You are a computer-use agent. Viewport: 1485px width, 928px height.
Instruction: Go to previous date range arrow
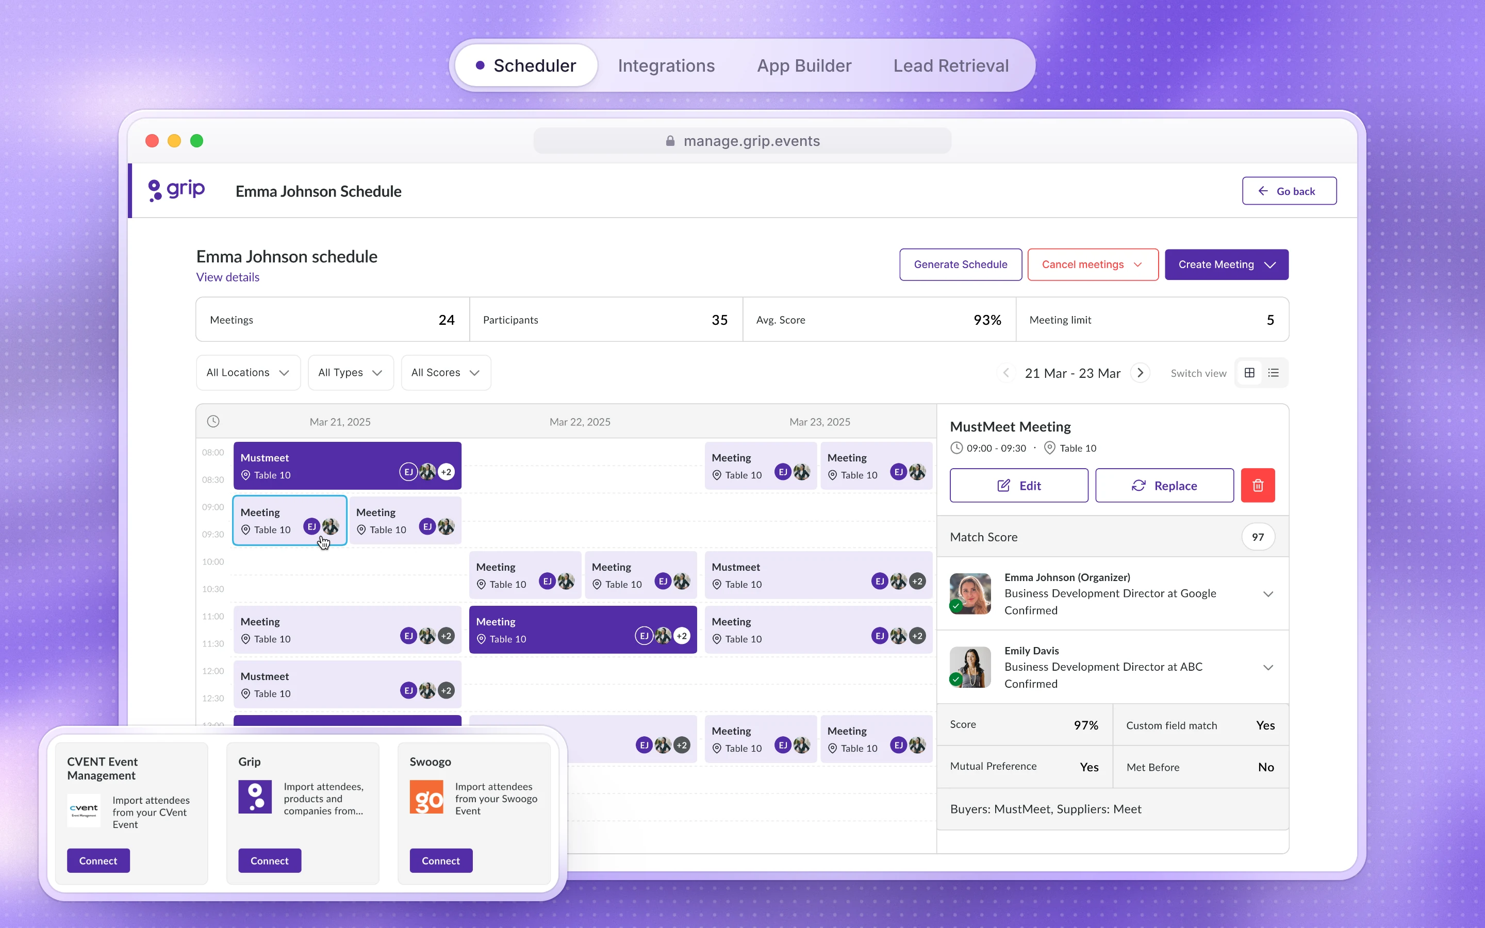click(1006, 373)
